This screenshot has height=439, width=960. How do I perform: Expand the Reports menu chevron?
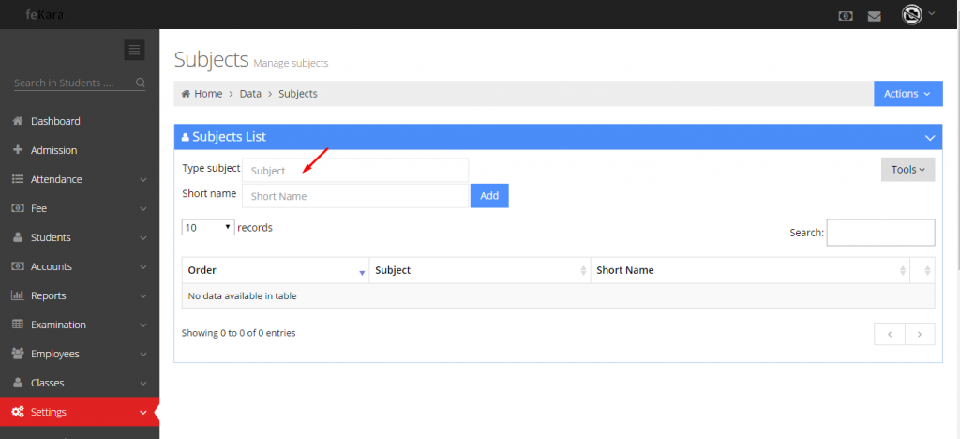click(x=143, y=296)
